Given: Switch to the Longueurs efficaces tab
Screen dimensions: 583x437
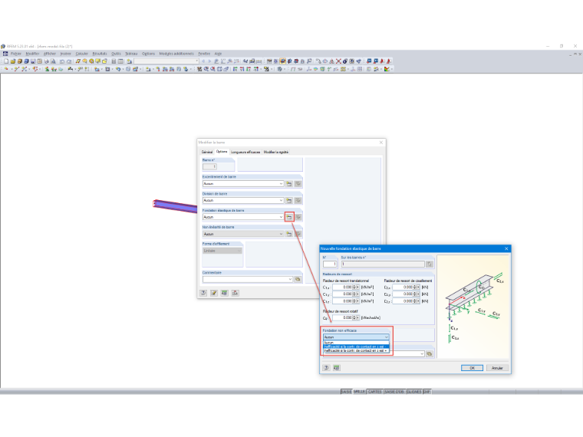Looking at the screenshot, I should [245, 152].
